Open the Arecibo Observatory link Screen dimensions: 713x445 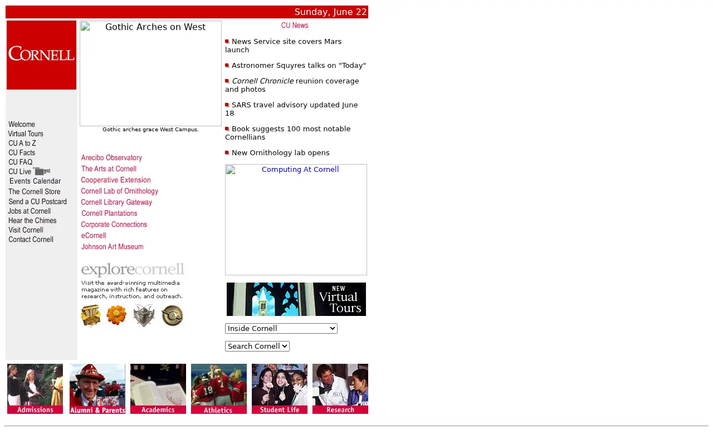tap(111, 158)
